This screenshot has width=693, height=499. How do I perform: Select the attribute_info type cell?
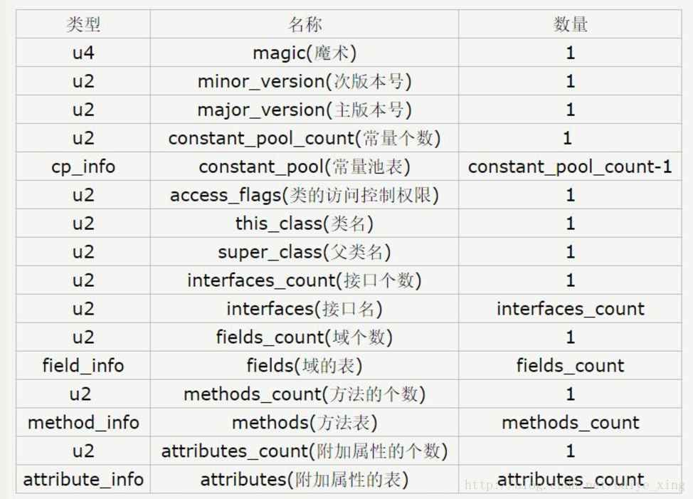[83, 478]
